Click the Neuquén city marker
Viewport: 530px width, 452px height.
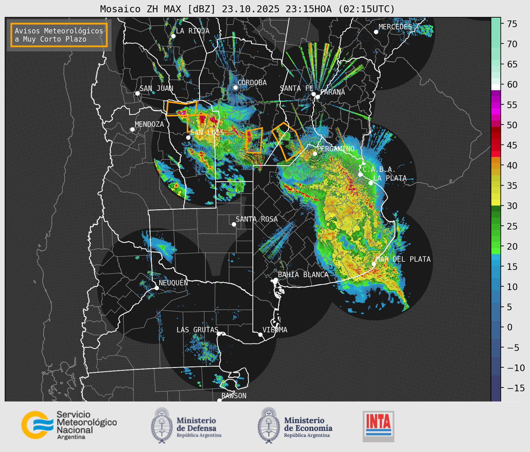pyautogui.click(x=156, y=288)
